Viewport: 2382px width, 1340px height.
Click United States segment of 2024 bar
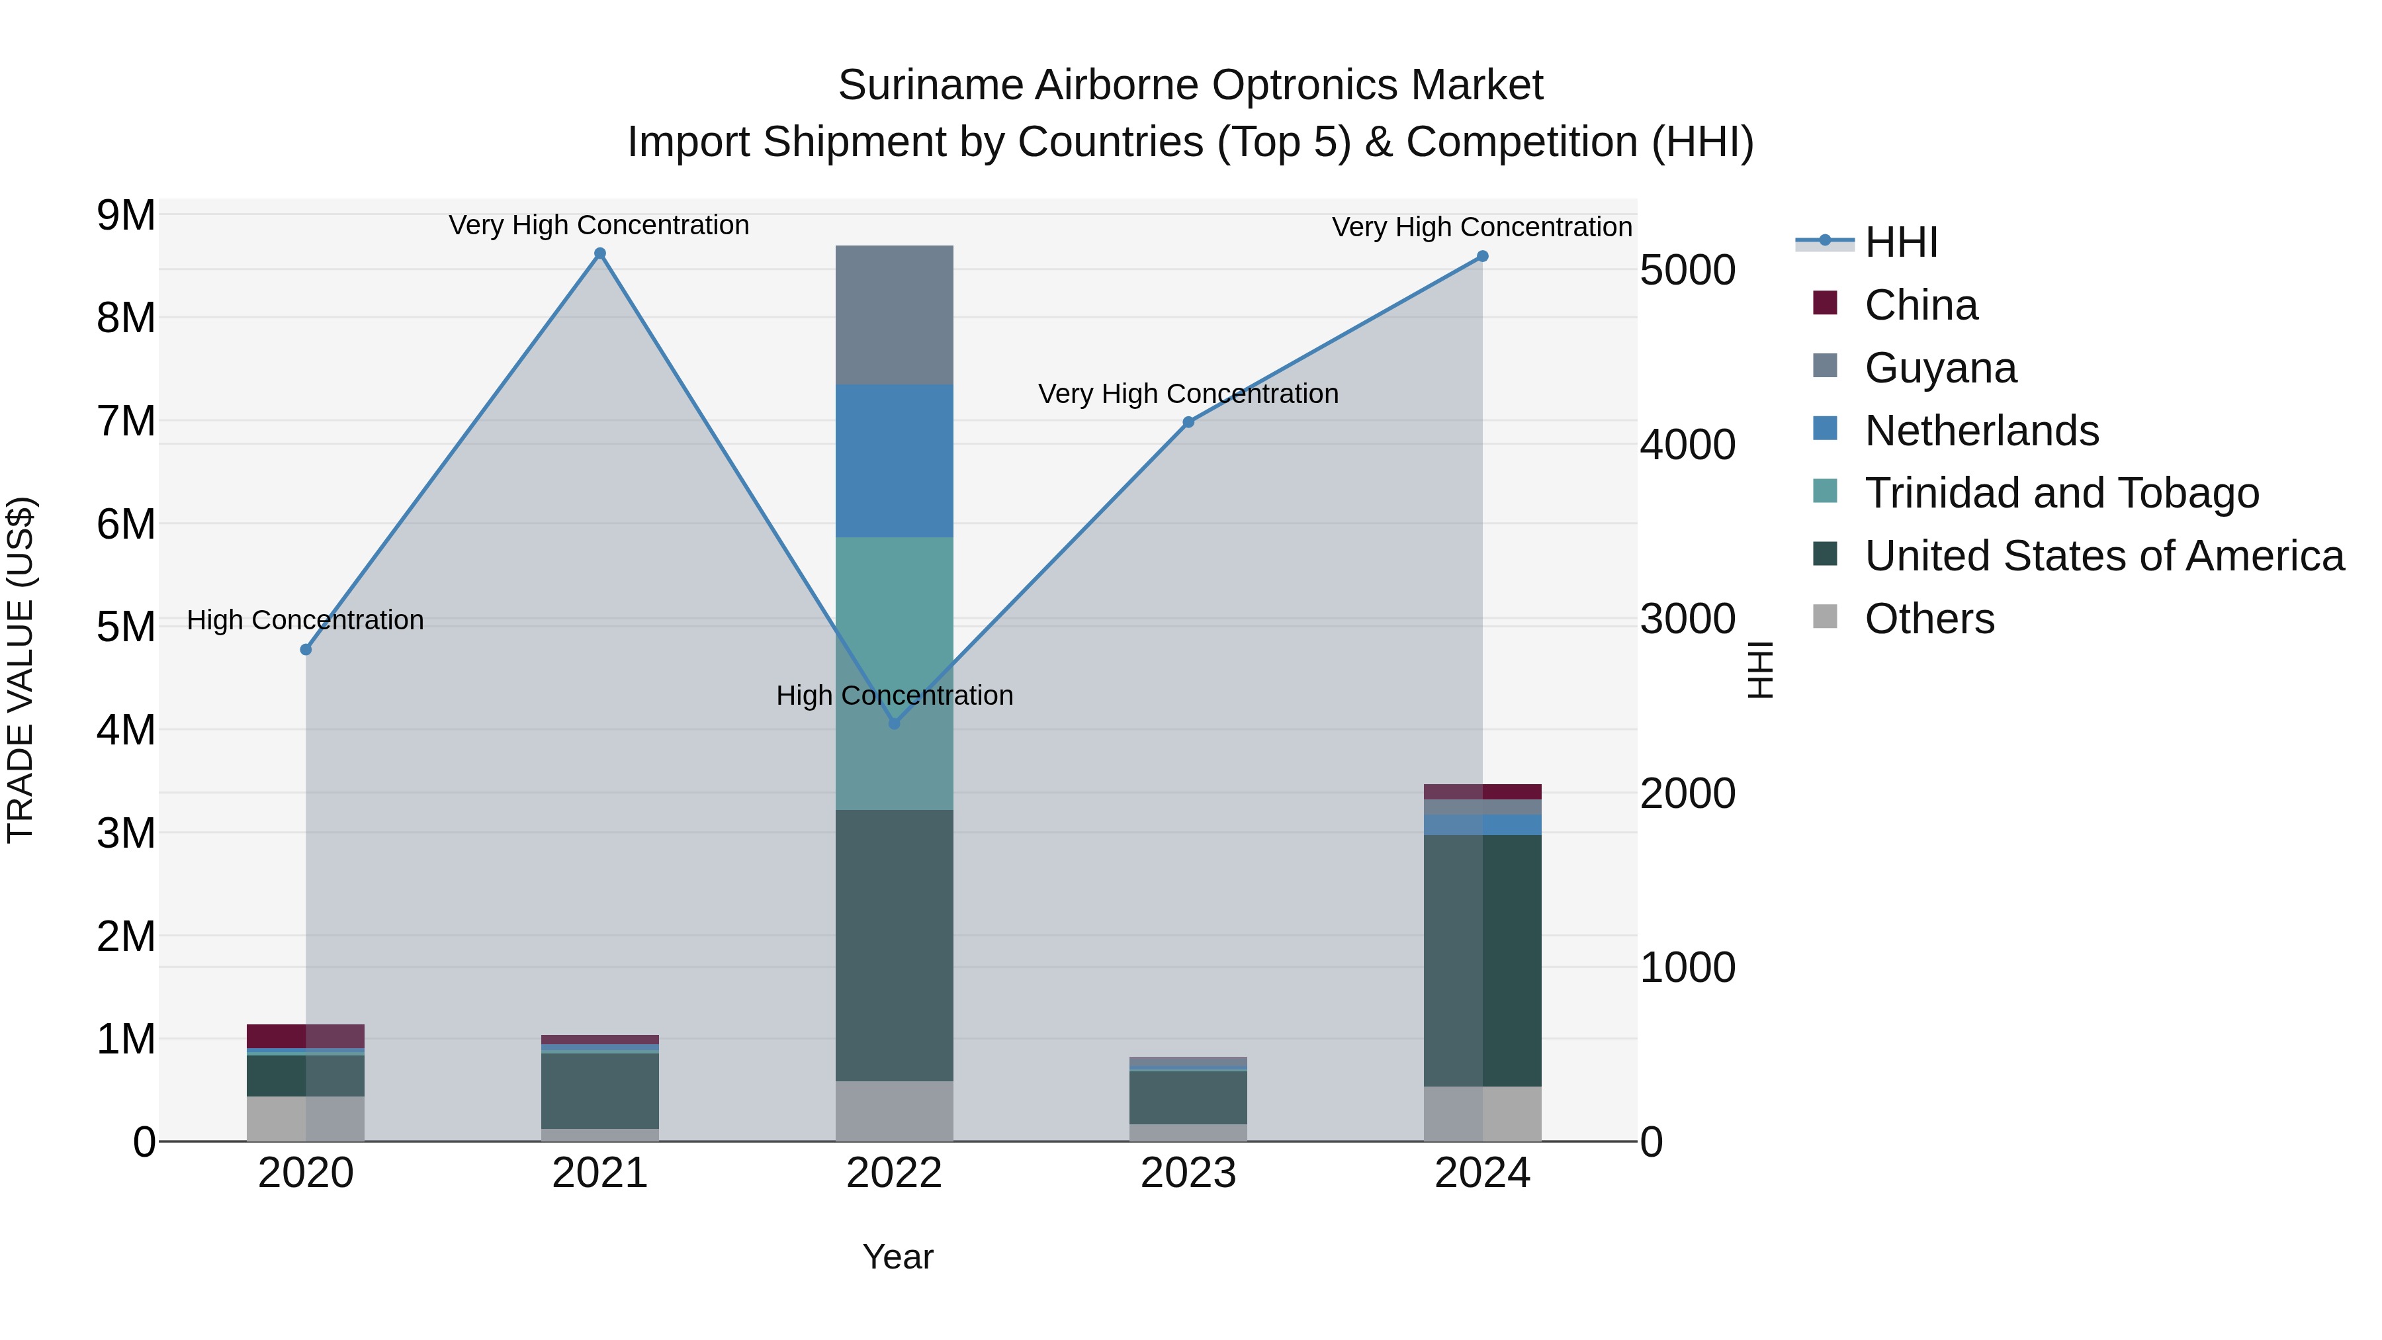(x=1482, y=961)
